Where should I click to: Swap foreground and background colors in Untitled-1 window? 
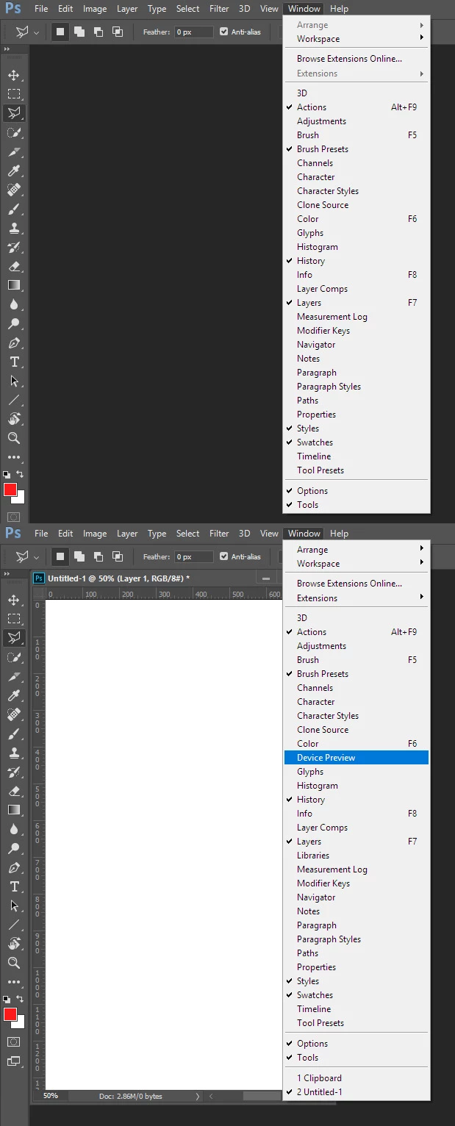coord(20,1000)
